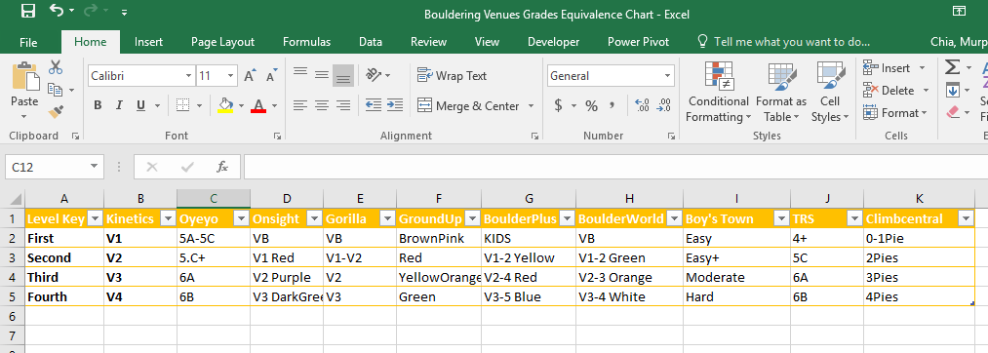Open the Level Key column filter dropdown
Screen dimensions: 988x353
click(95, 218)
